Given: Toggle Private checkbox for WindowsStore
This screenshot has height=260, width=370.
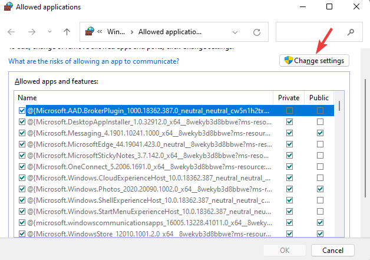Looking at the screenshot, I should coord(289,234).
